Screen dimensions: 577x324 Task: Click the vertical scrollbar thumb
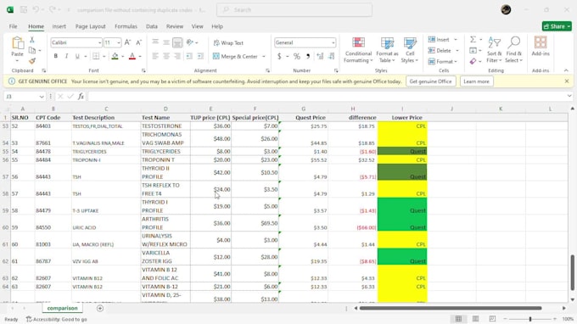click(x=572, y=272)
